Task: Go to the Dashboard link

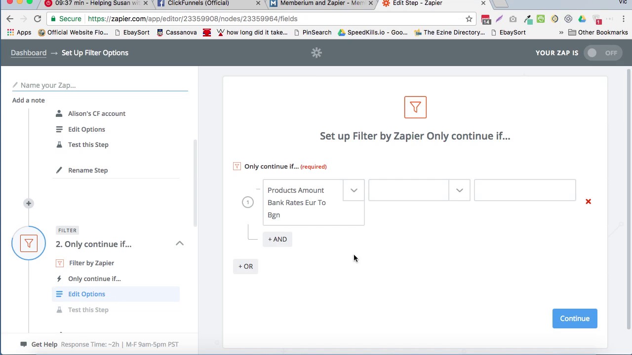Action: [29, 53]
